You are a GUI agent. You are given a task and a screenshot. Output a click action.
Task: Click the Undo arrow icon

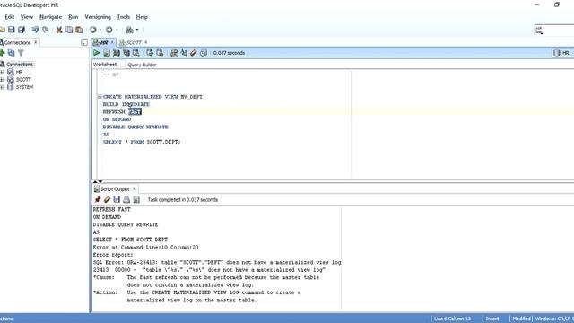(35, 30)
